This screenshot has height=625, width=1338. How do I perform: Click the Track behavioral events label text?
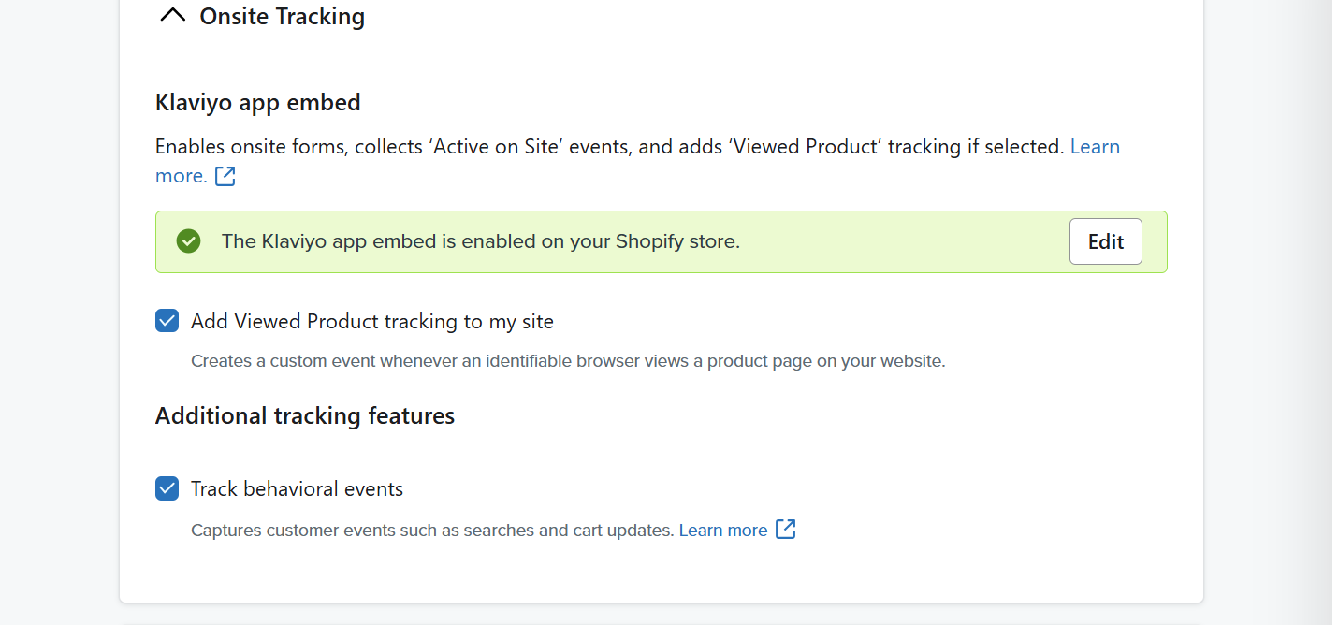[x=297, y=488]
